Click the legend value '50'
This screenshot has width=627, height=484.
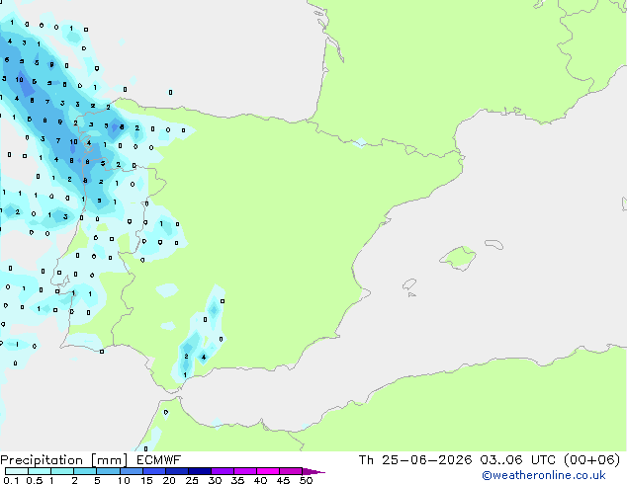(x=306, y=480)
